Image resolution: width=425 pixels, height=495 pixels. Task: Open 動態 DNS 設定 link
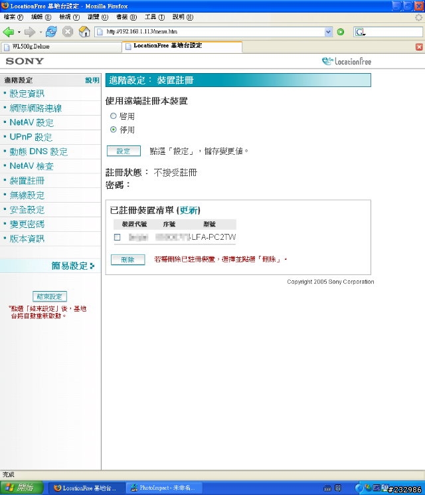pyautogui.click(x=39, y=151)
